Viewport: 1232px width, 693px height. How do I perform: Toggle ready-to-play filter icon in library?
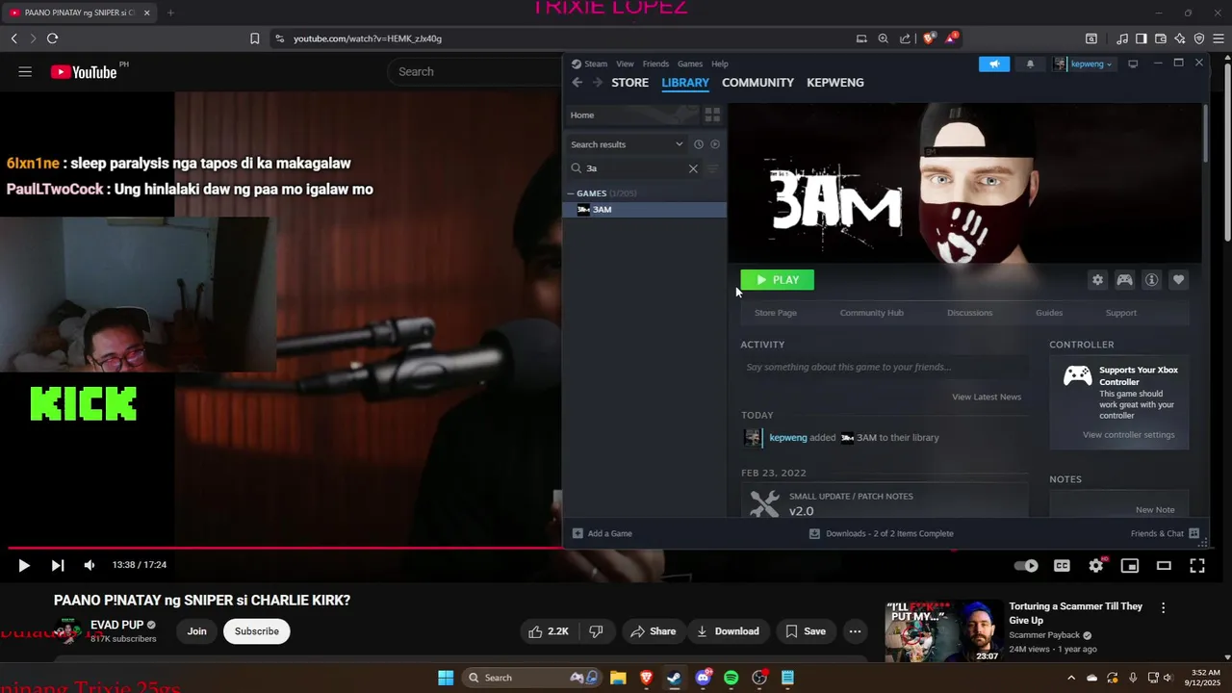(715, 144)
